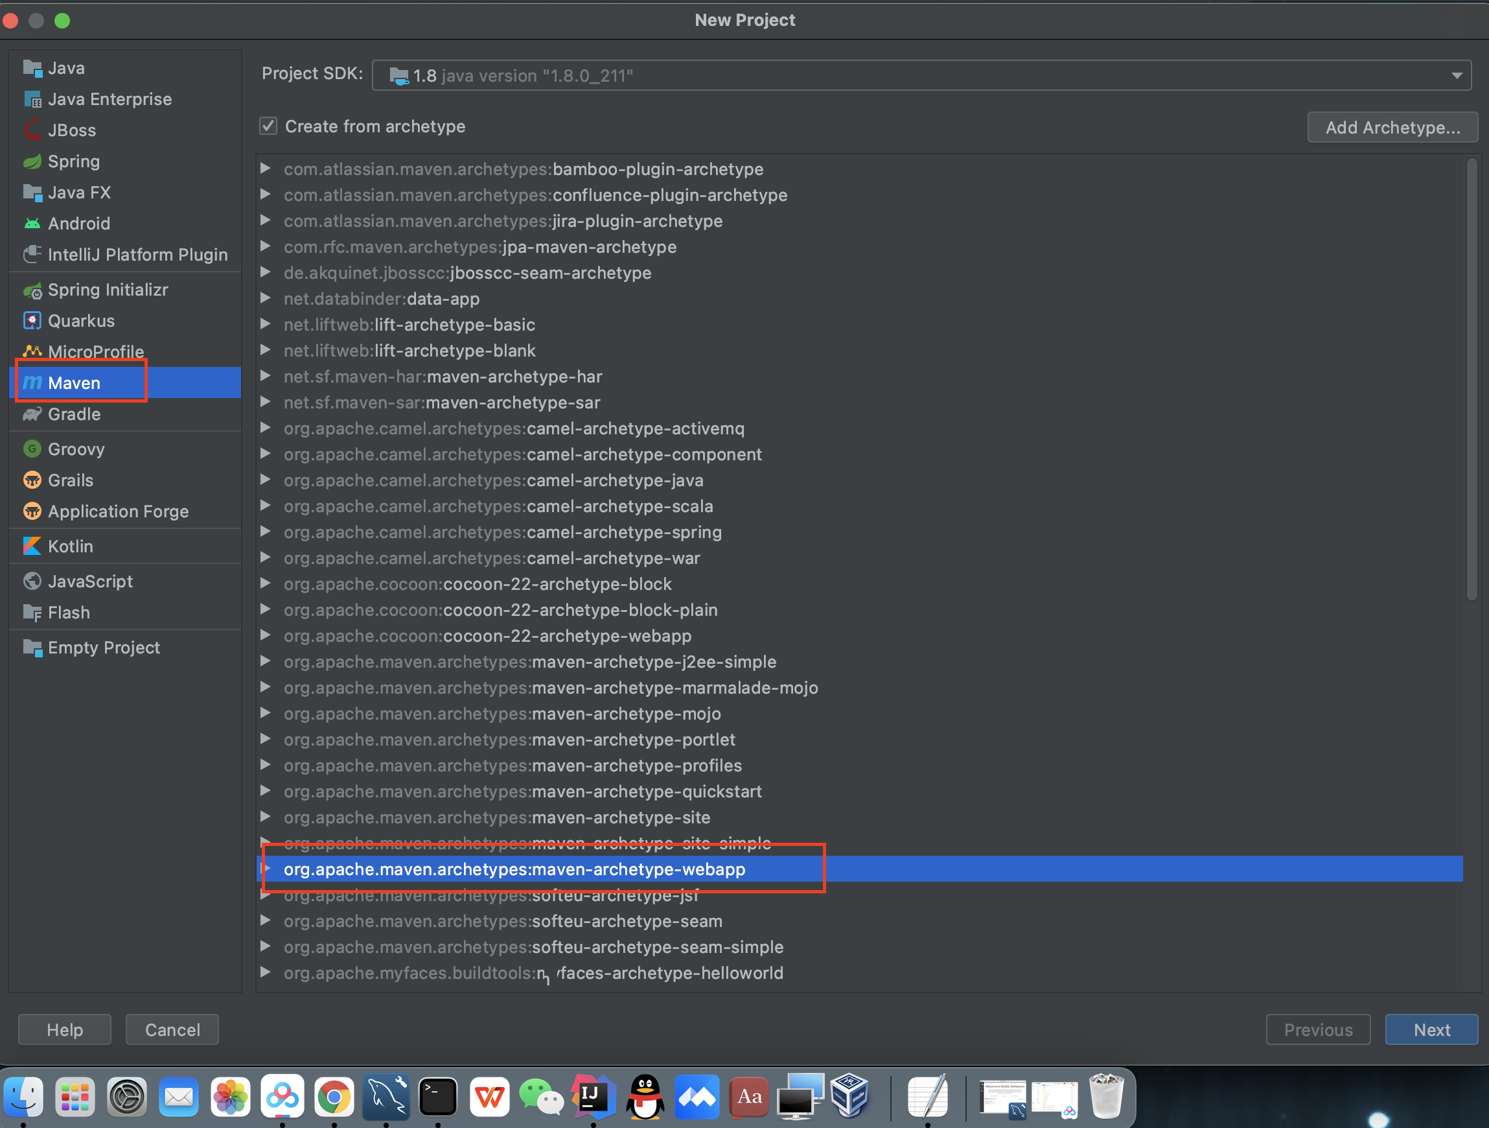This screenshot has height=1128, width=1489.
Task: Select Maven in project type list
Action: [126, 383]
